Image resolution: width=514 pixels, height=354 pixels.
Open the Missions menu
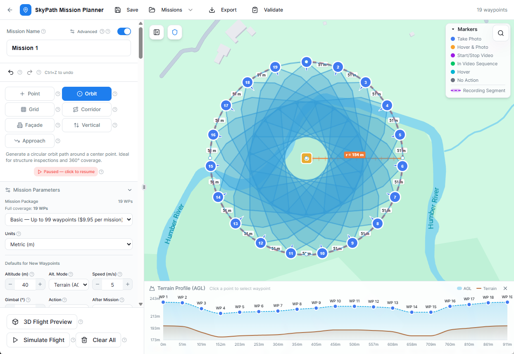pos(171,10)
